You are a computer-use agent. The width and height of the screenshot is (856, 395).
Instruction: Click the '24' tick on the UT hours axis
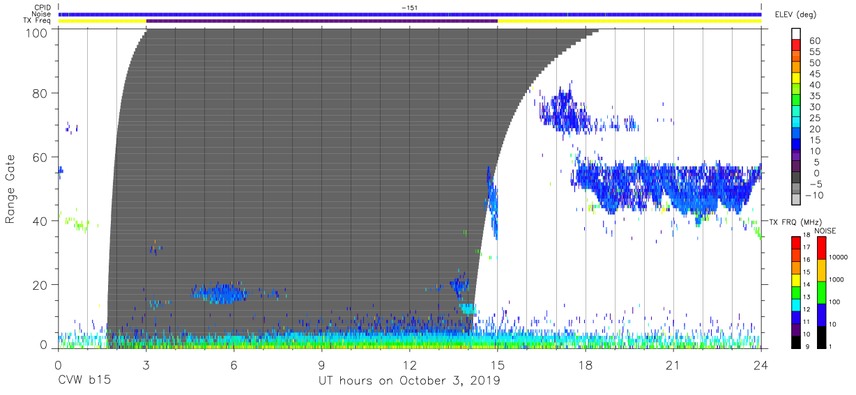coord(761,364)
